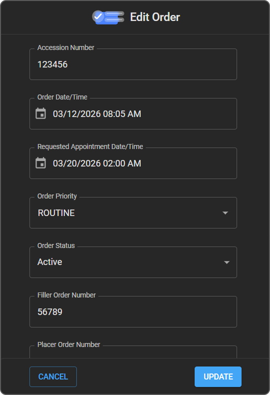Select the ROUTINE priority value
The width and height of the screenshot is (270, 395).
56,213
